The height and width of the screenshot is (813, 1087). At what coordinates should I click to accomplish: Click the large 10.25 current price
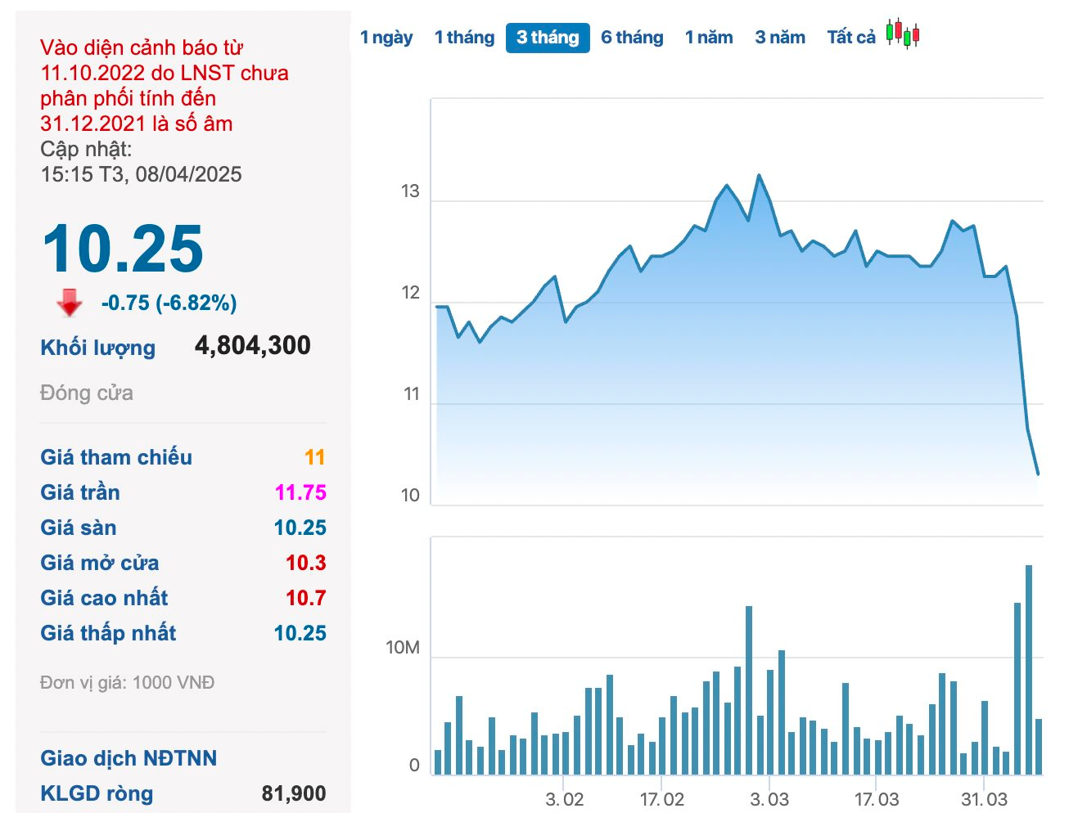click(123, 249)
